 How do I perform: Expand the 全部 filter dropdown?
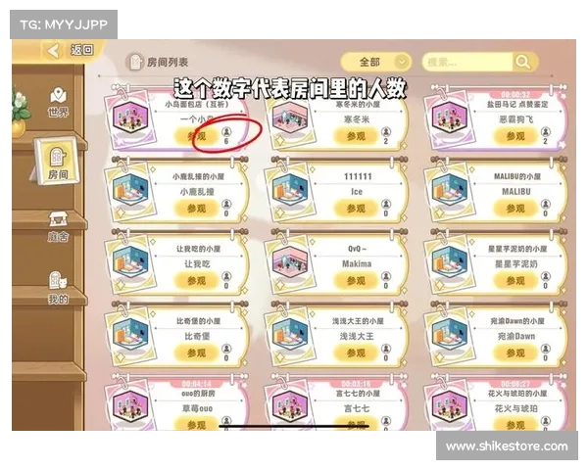(x=375, y=62)
